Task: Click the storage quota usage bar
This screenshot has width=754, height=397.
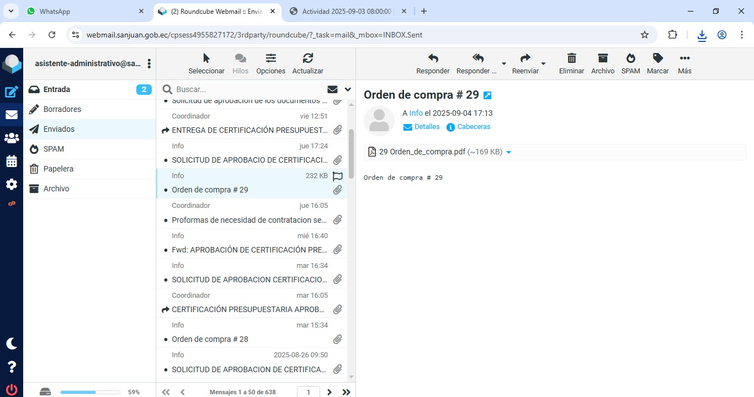Action: coord(90,392)
